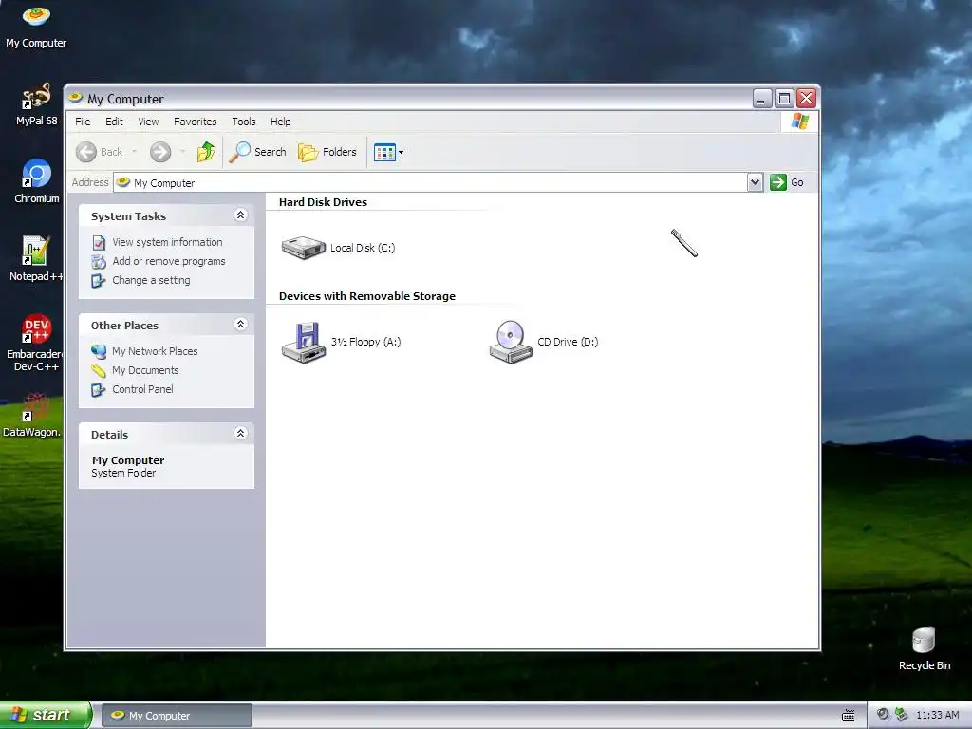972x729 pixels.
Task: Open the My Network Places link
Action: pos(155,351)
